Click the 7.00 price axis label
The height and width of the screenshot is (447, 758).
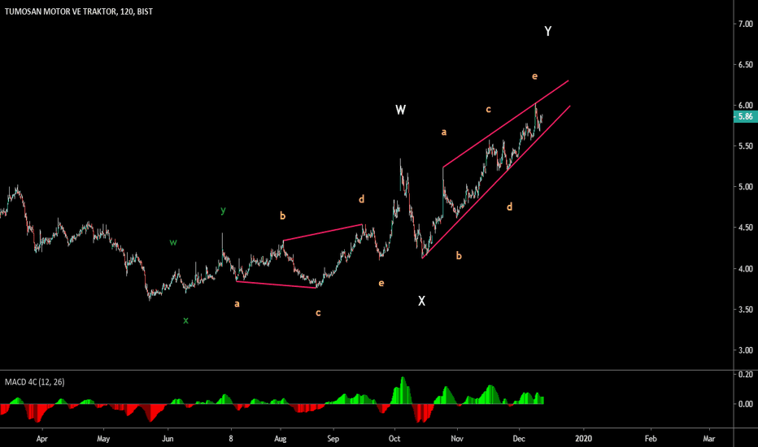point(746,24)
